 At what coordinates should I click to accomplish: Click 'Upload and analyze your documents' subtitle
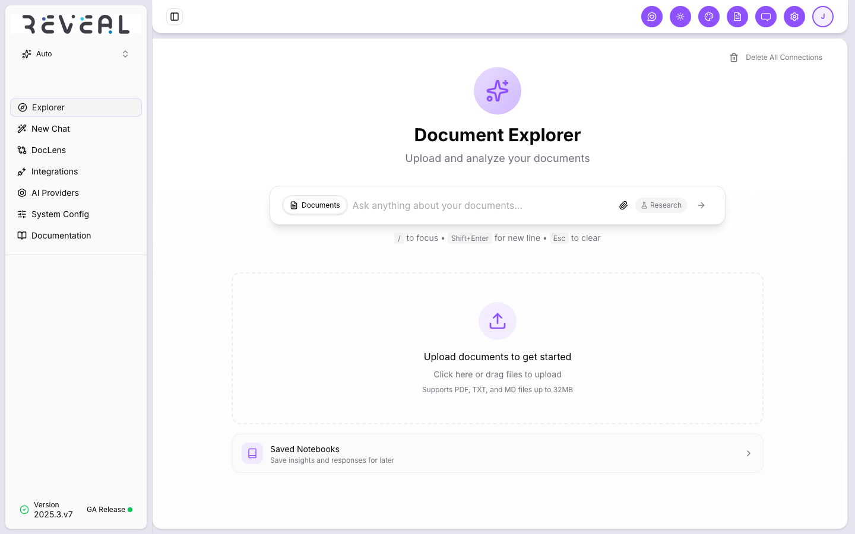[498, 158]
